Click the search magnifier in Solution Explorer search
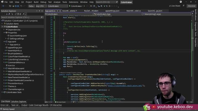 click(x=41, y=17)
